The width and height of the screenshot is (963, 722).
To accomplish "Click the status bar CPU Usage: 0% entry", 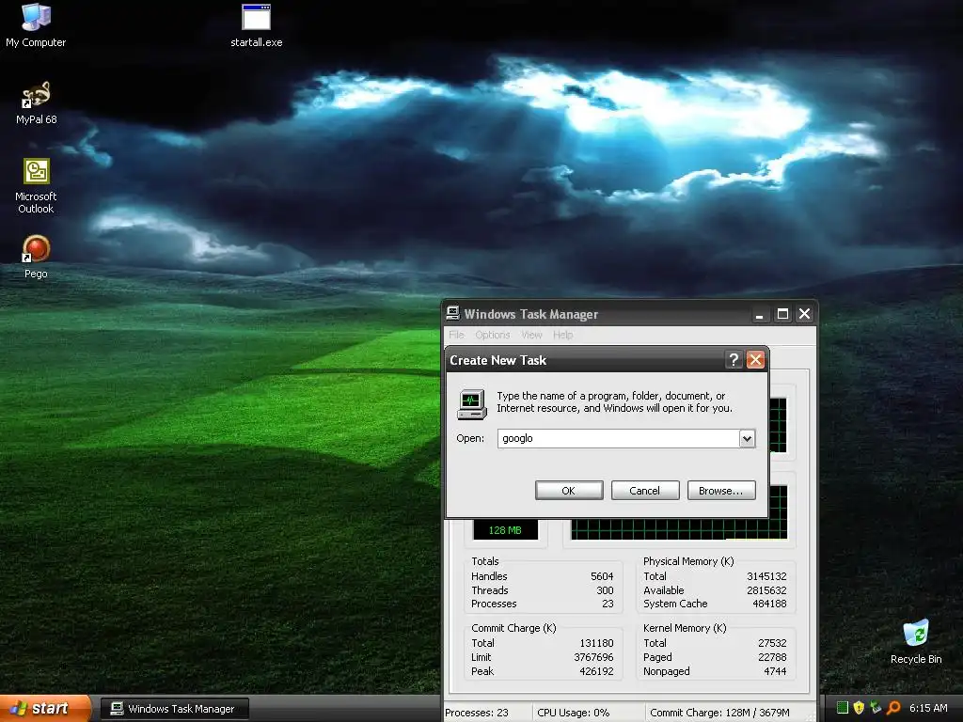I will point(574,713).
